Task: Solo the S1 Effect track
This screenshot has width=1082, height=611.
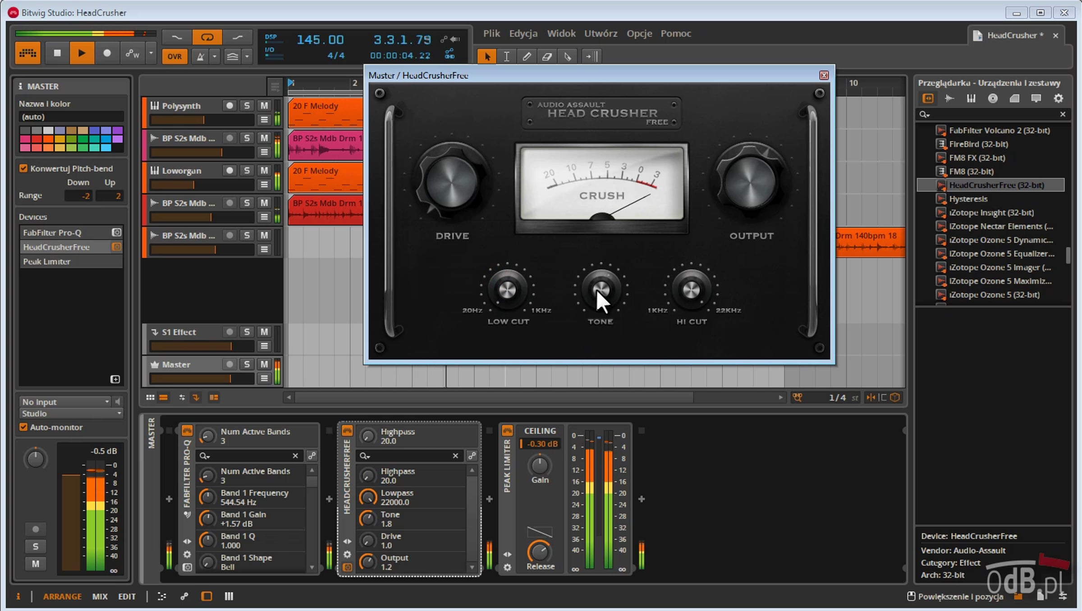Action: click(x=247, y=332)
